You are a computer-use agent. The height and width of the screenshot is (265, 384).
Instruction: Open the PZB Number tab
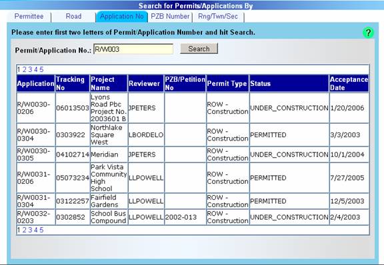pos(170,17)
